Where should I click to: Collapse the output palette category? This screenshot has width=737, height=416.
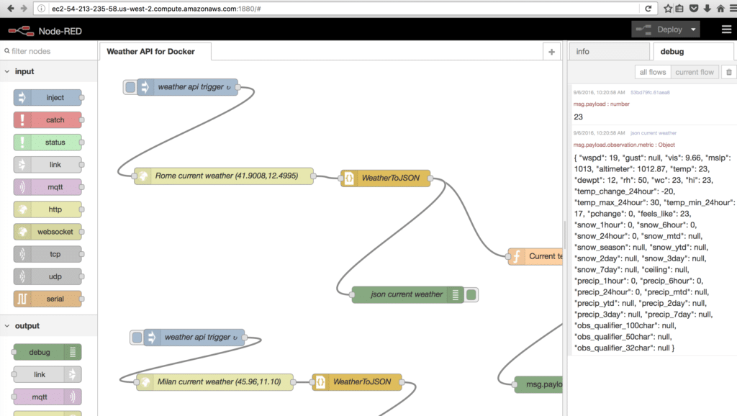click(x=7, y=326)
